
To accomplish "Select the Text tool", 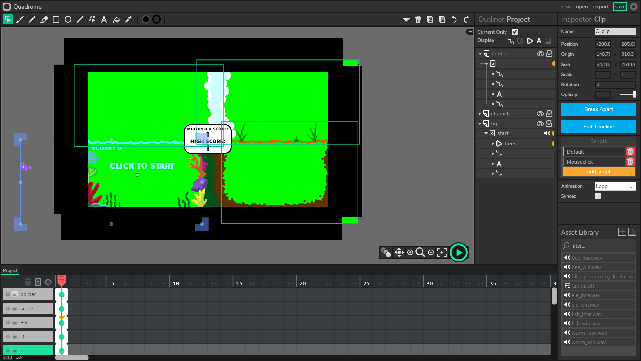I will tap(104, 19).
